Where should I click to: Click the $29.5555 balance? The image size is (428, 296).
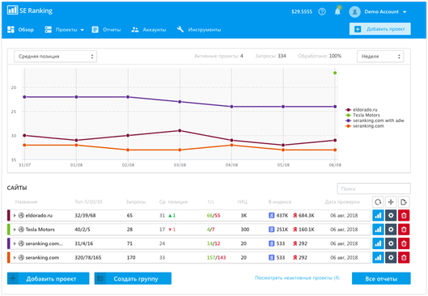pos(302,12)
